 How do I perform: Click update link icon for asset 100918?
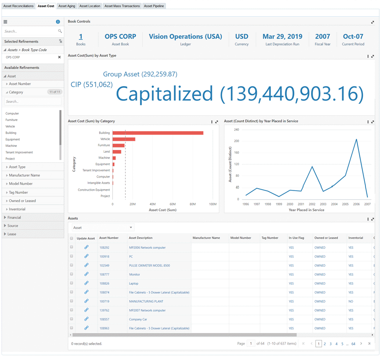pyautogui.click(x=86, y=256)
